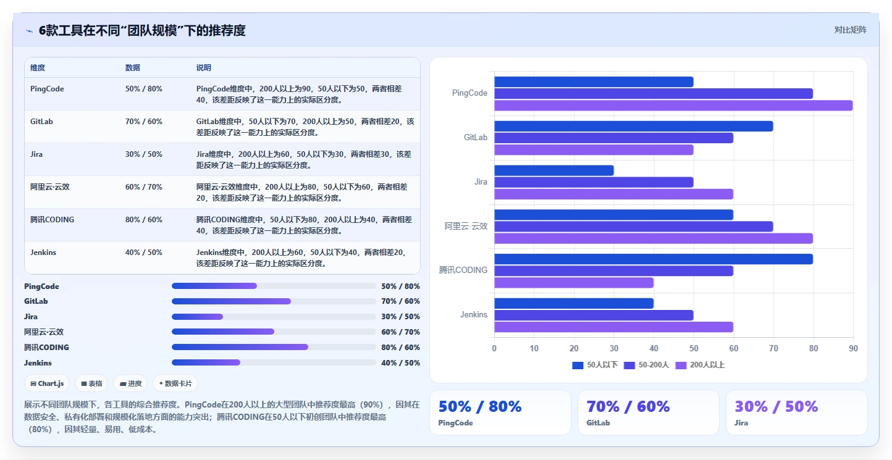Click PingCode's 50人以下 chart bar at 50
The width and height of the screenshot is (892, 460).
594,82
